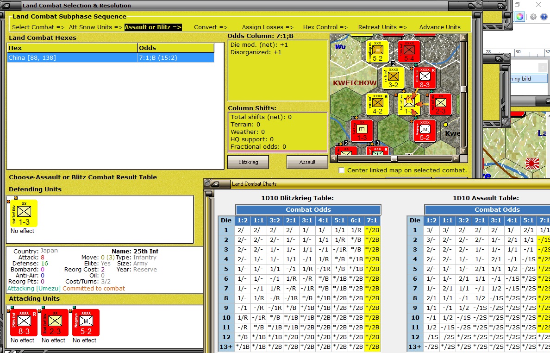Select the 2nd Inf Div 2-3 attacking unit
This screenshot has width=550, height=353.
click(55, 323)
